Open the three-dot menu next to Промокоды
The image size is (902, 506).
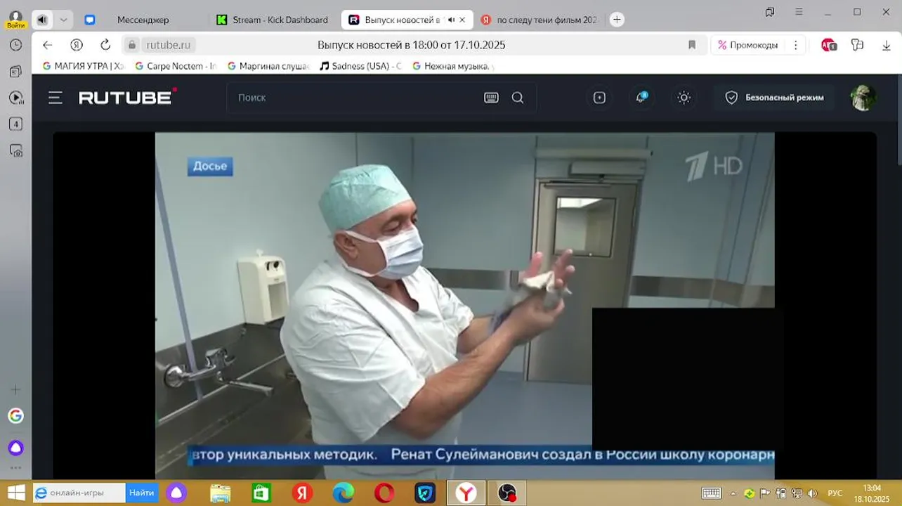click(795, 45)
